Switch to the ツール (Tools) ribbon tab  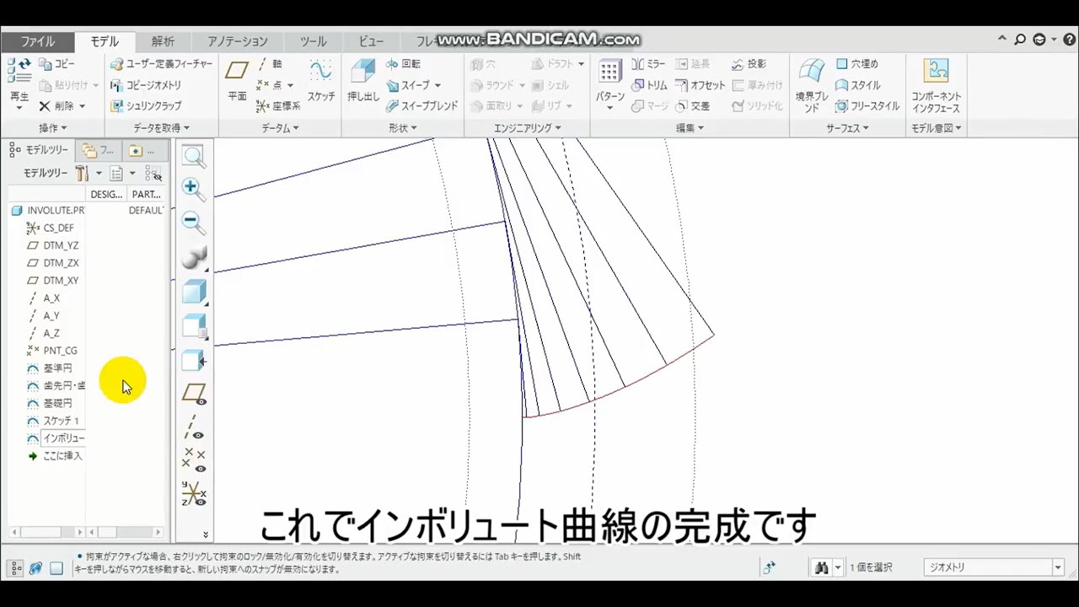pyautogui.click(x=313, y=41)
